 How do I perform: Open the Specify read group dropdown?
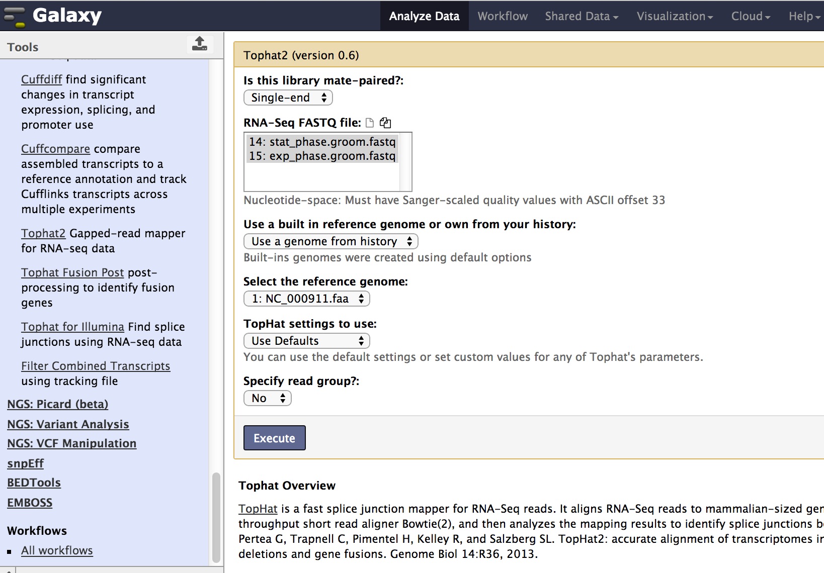click(x=268, y=398)
